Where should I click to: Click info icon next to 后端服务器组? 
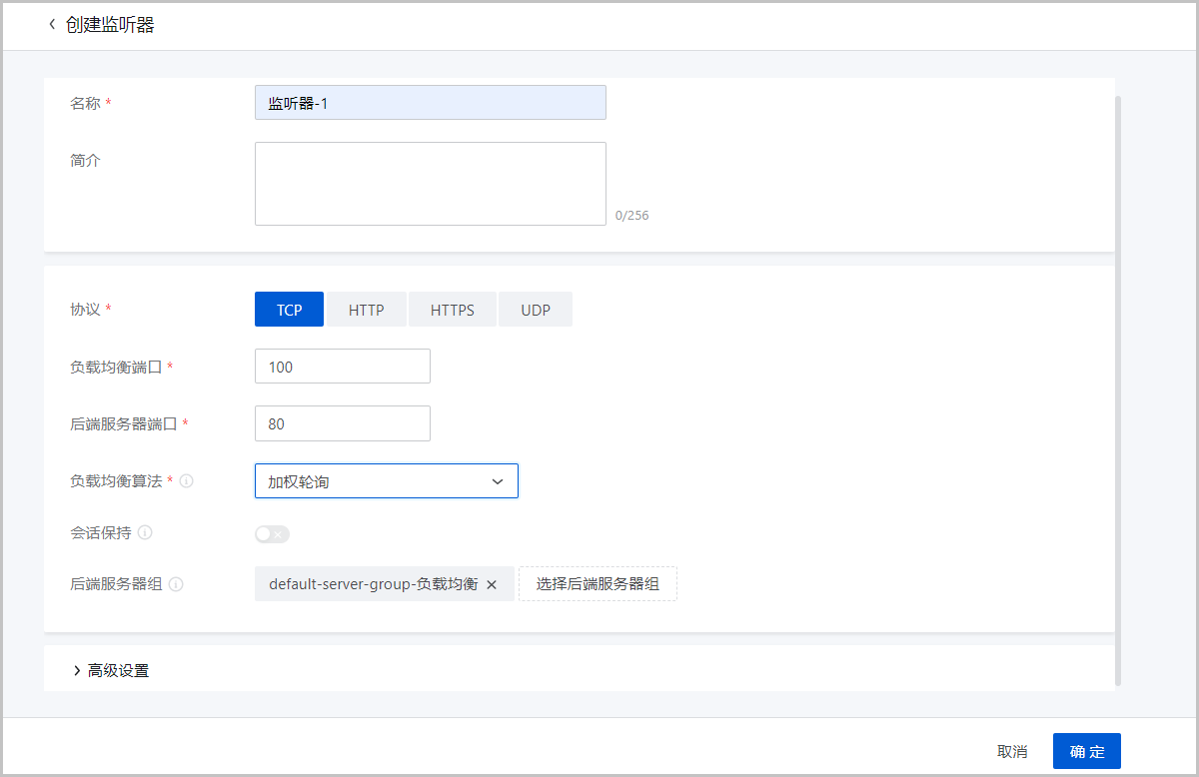[x=176, y=584]
